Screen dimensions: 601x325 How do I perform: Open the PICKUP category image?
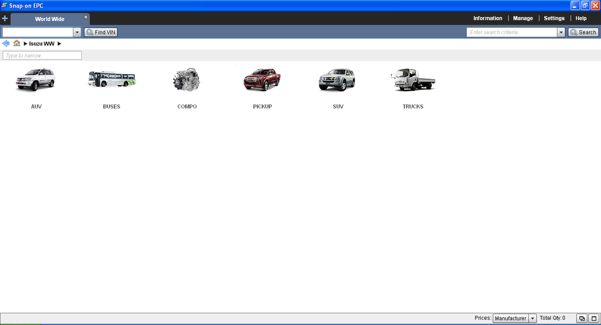pos(262,80)
